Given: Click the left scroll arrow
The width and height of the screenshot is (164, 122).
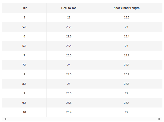Looking at the screenshot, I should click(x=6, y=119).
